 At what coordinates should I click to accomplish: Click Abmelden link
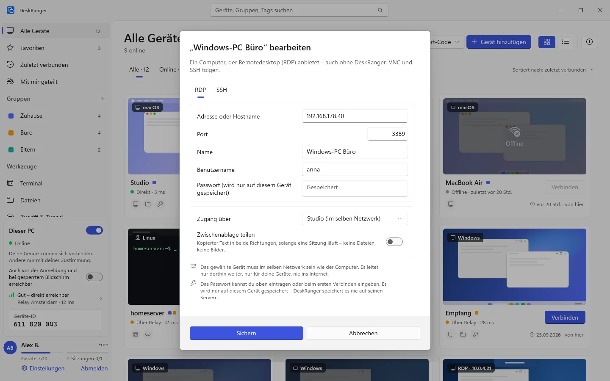click(x=94, y=368)
